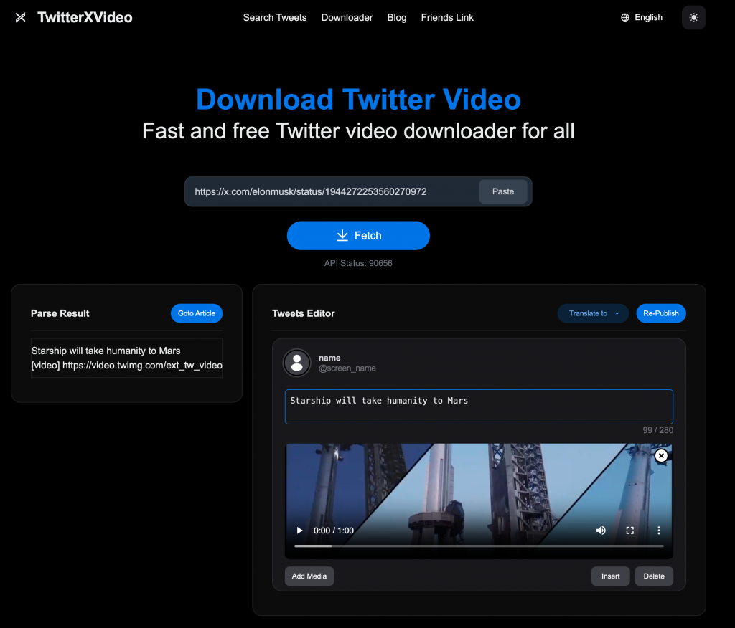Select the parsed 'Starship will take humanity to Mars' line
Viewport: 735px width, 628px height.
pyautogui.click(x=106, y=351)
